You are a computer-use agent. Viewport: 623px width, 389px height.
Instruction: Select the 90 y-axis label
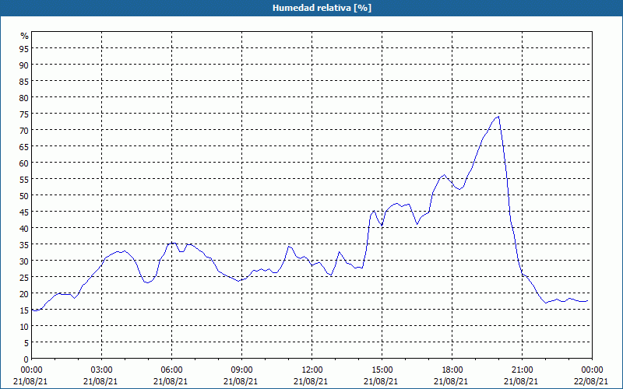point(24,65)
